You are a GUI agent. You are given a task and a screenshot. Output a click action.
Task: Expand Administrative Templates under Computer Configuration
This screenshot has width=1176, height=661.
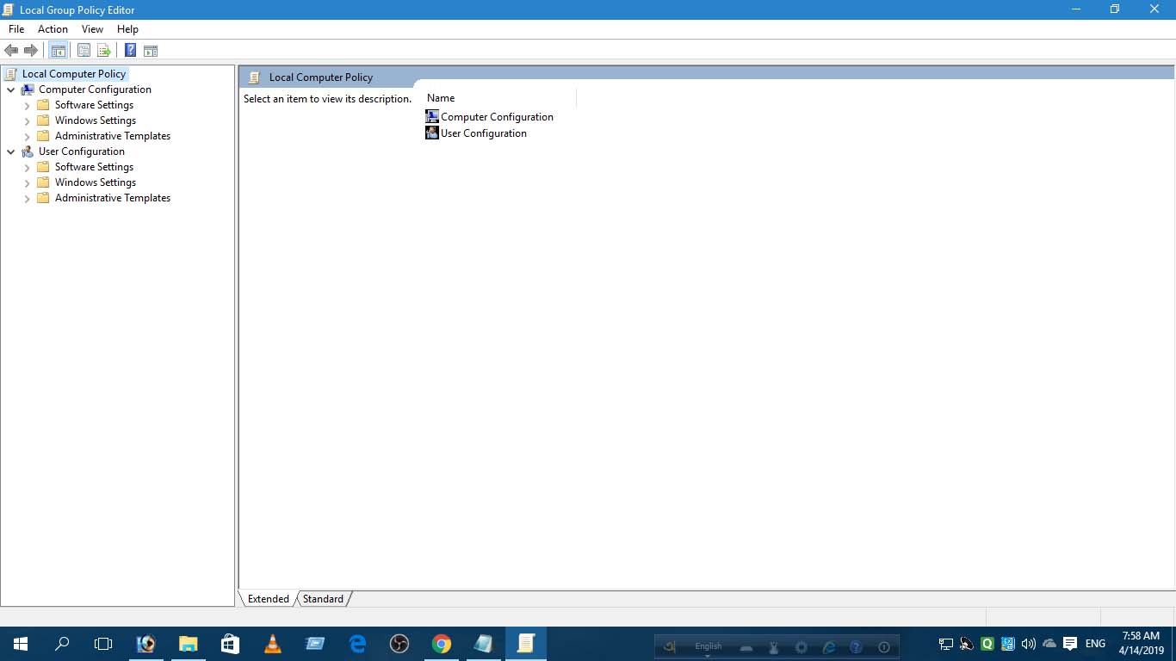[27, 136]
